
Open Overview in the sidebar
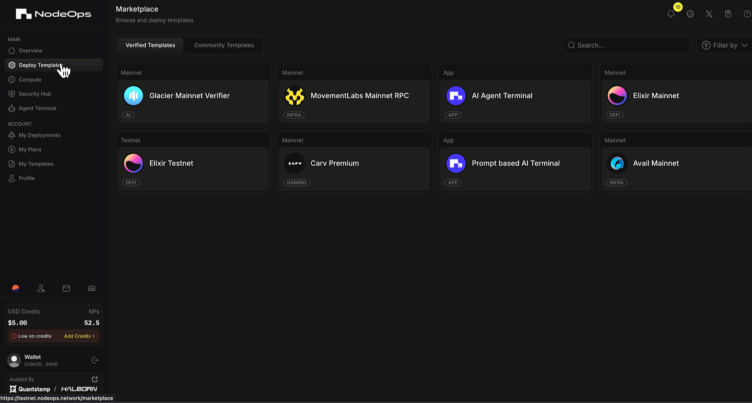click(x=54, y=51)
